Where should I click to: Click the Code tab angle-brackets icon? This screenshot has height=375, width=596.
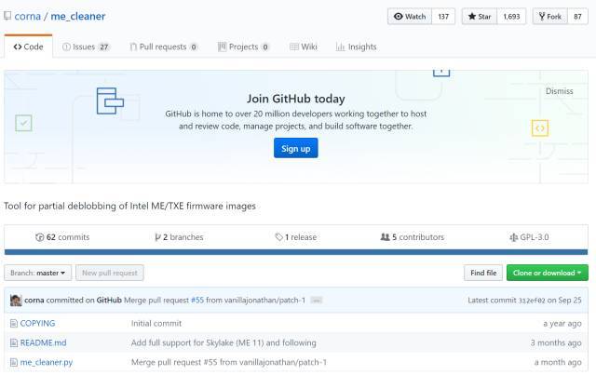coord(18,47)
